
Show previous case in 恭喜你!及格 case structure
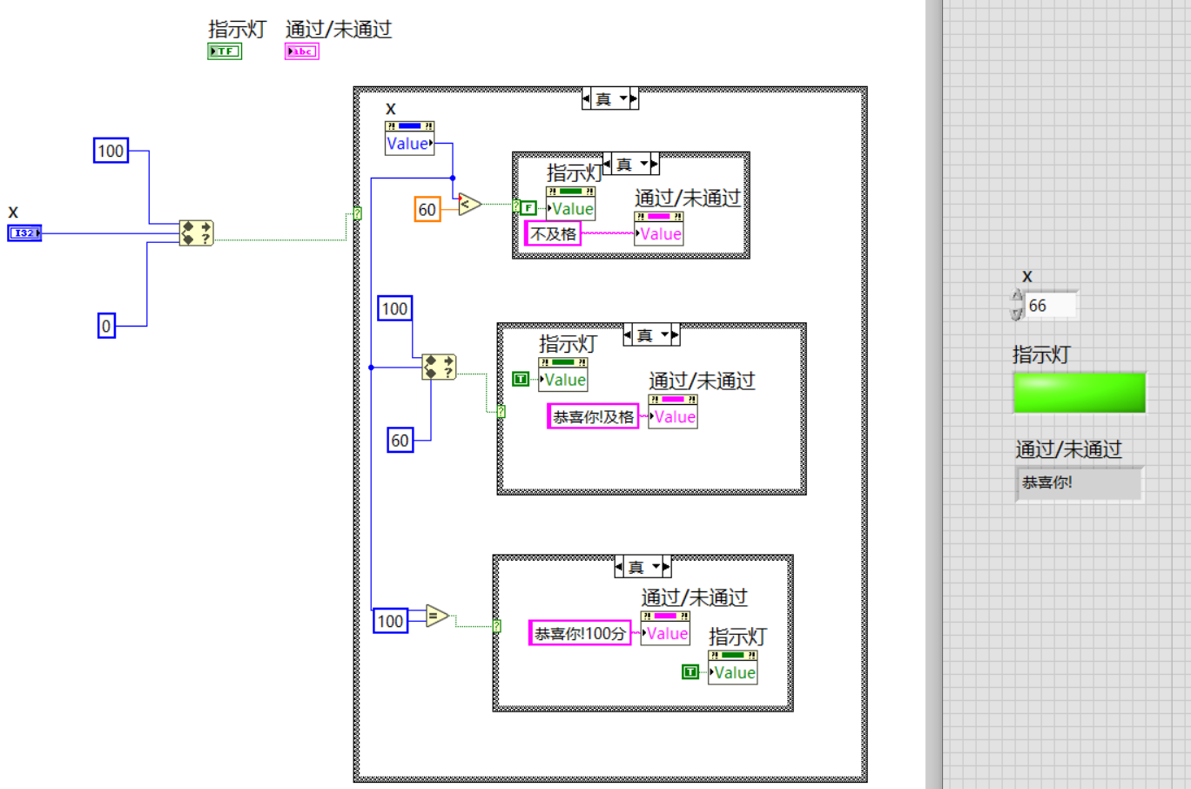click(x=628, y=335)
